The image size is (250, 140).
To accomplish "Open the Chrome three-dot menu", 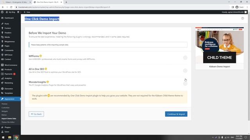I will click(x=247, y=7).
